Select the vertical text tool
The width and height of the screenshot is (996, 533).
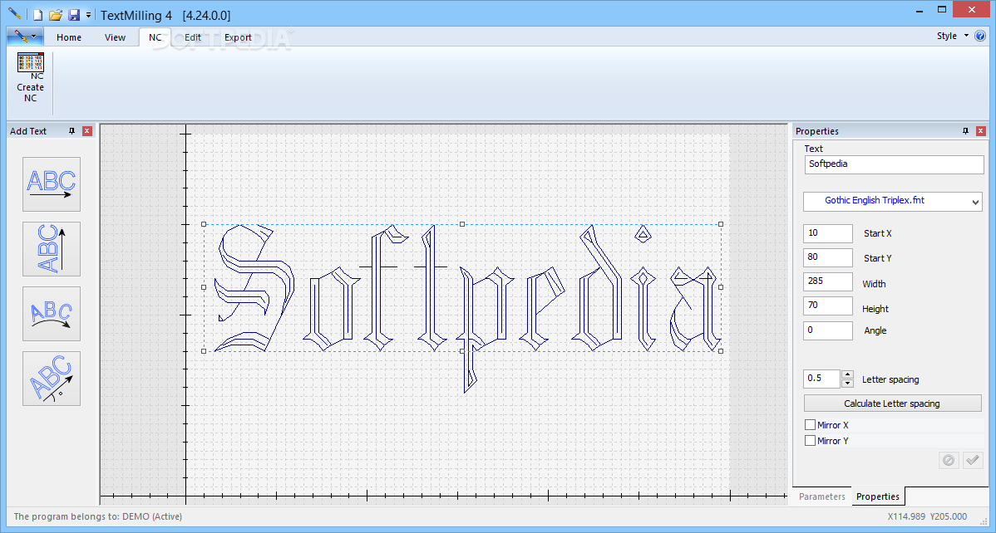pos(52,249)
